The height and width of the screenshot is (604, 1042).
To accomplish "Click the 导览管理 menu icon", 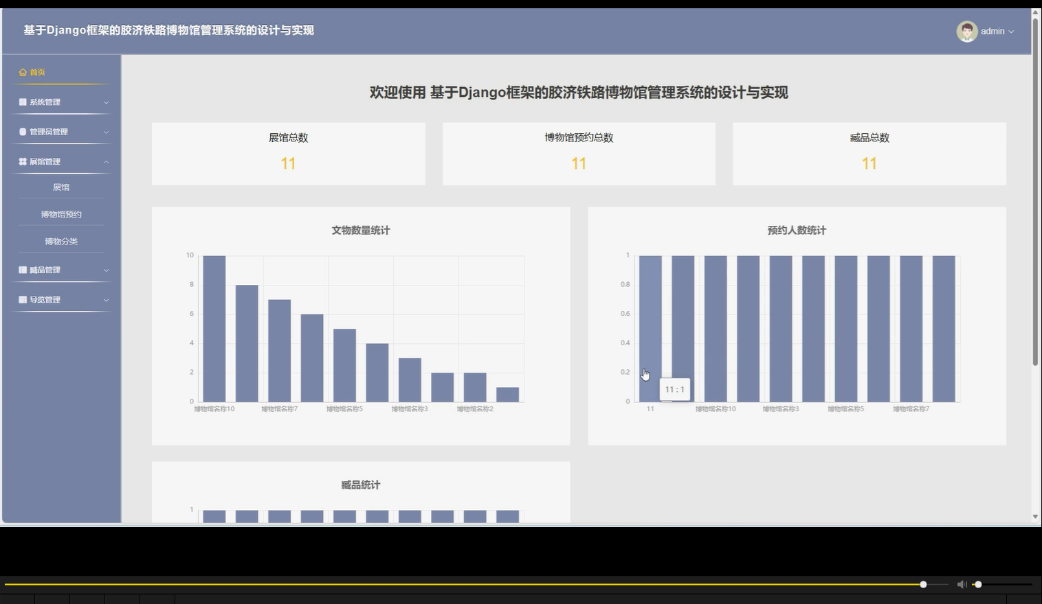I will (23, 300).
